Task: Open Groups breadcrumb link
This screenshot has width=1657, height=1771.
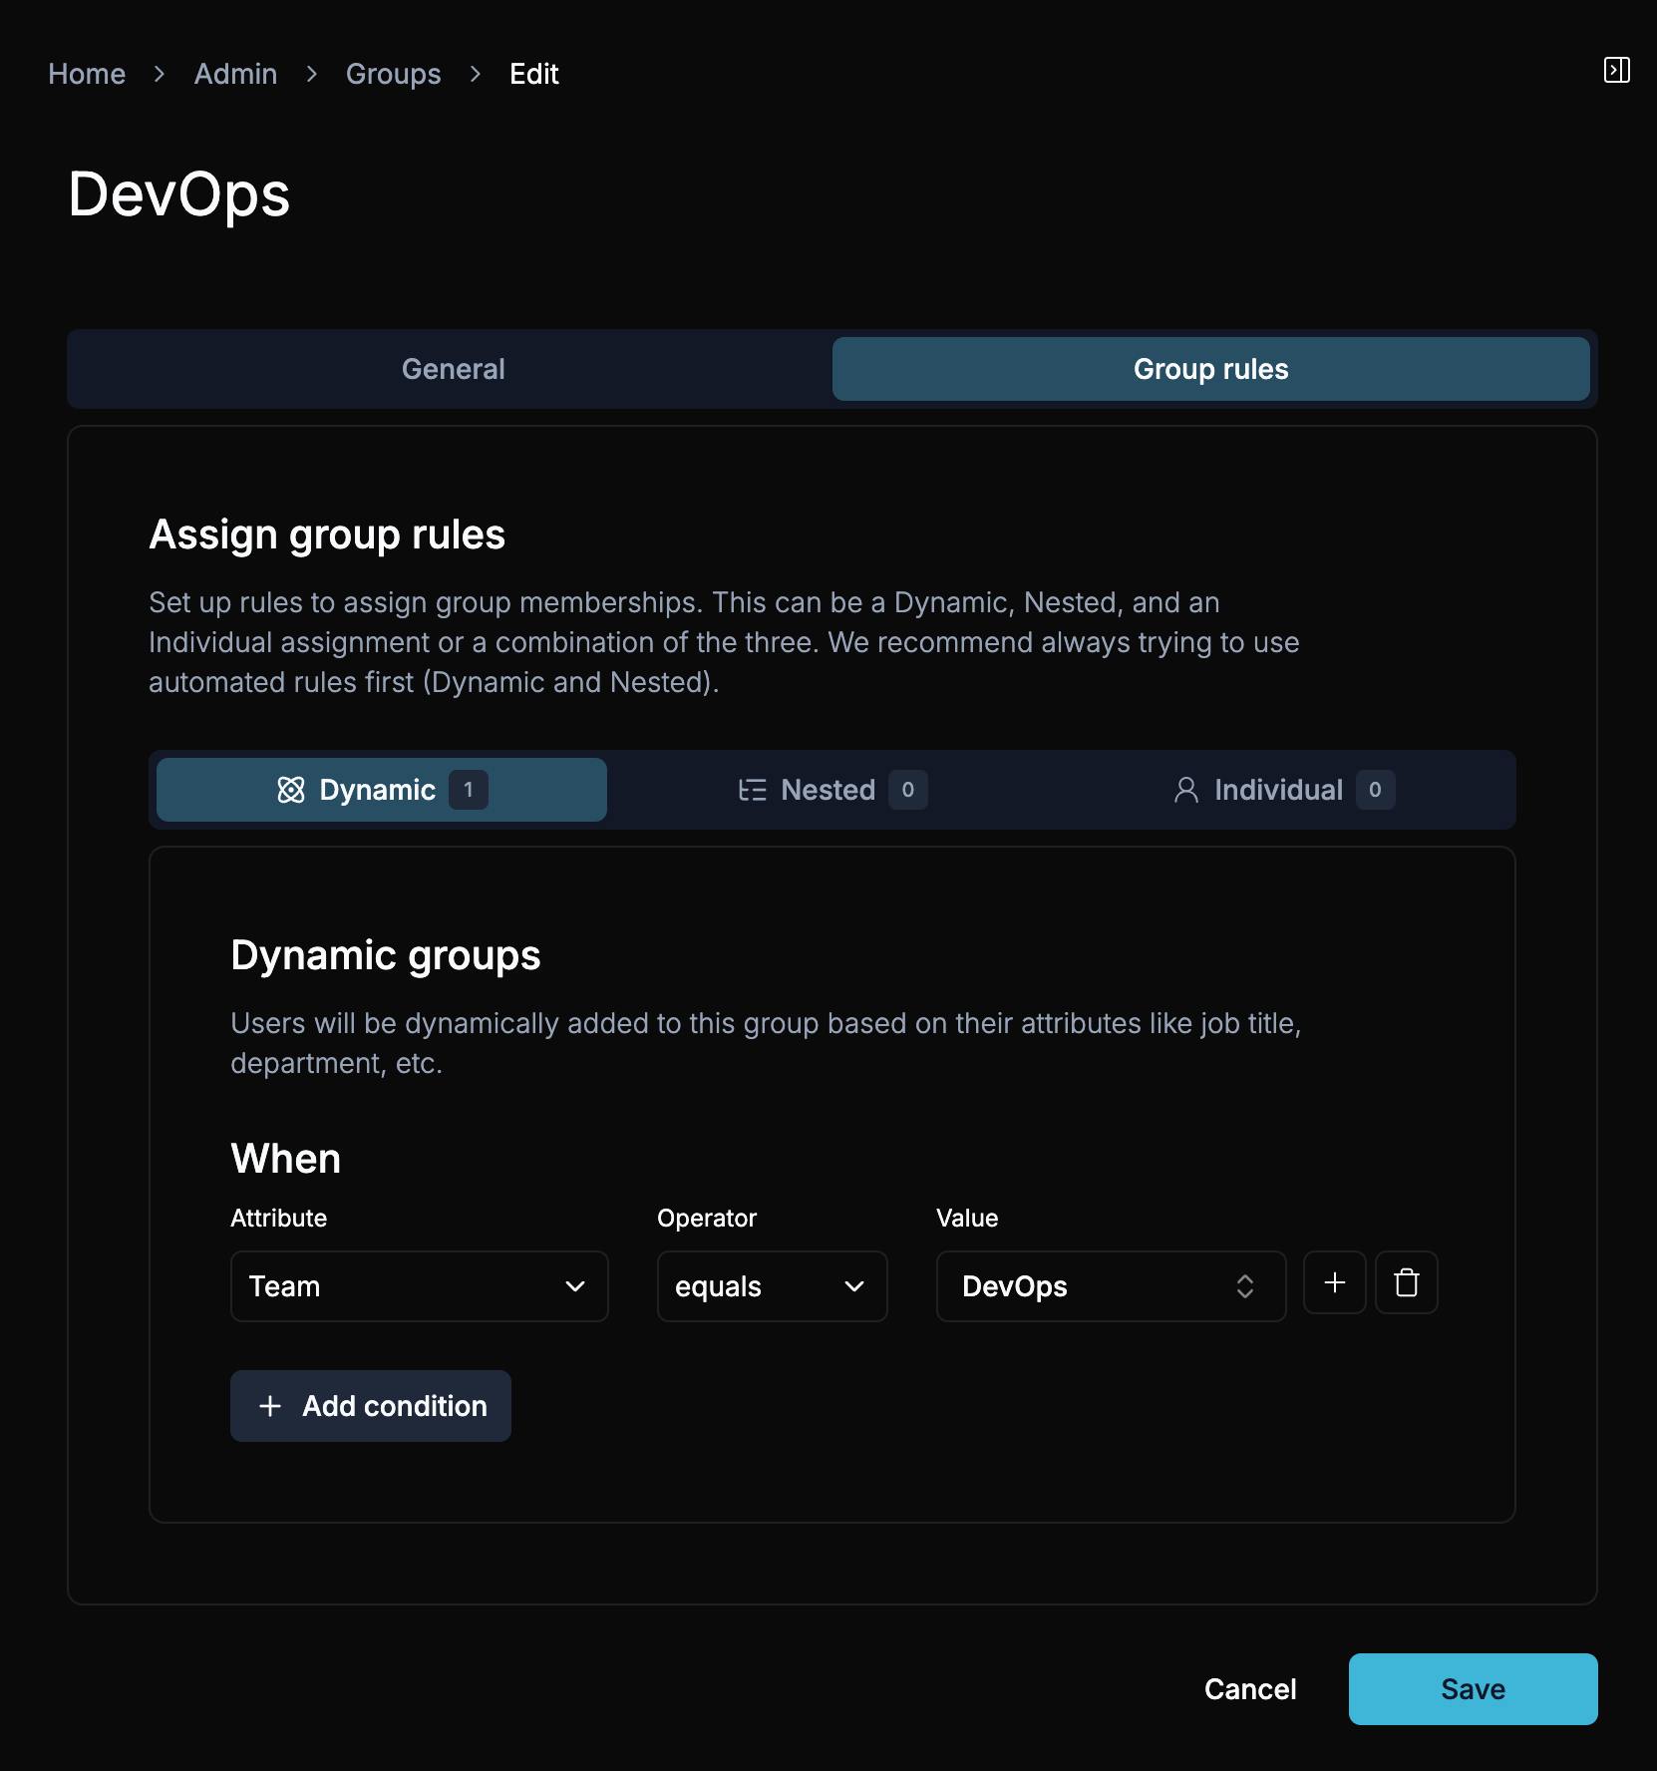Action: pos(393,74)
